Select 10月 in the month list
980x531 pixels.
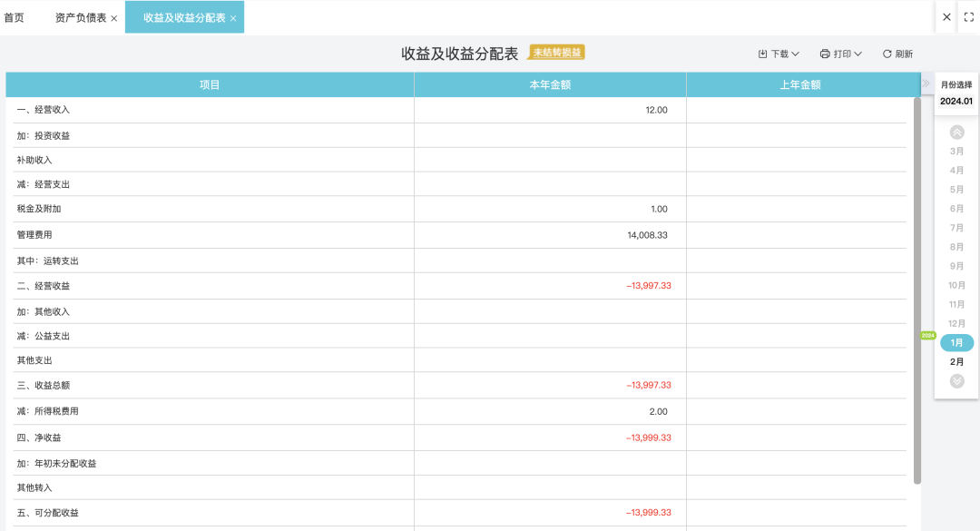tap(957, 285)
